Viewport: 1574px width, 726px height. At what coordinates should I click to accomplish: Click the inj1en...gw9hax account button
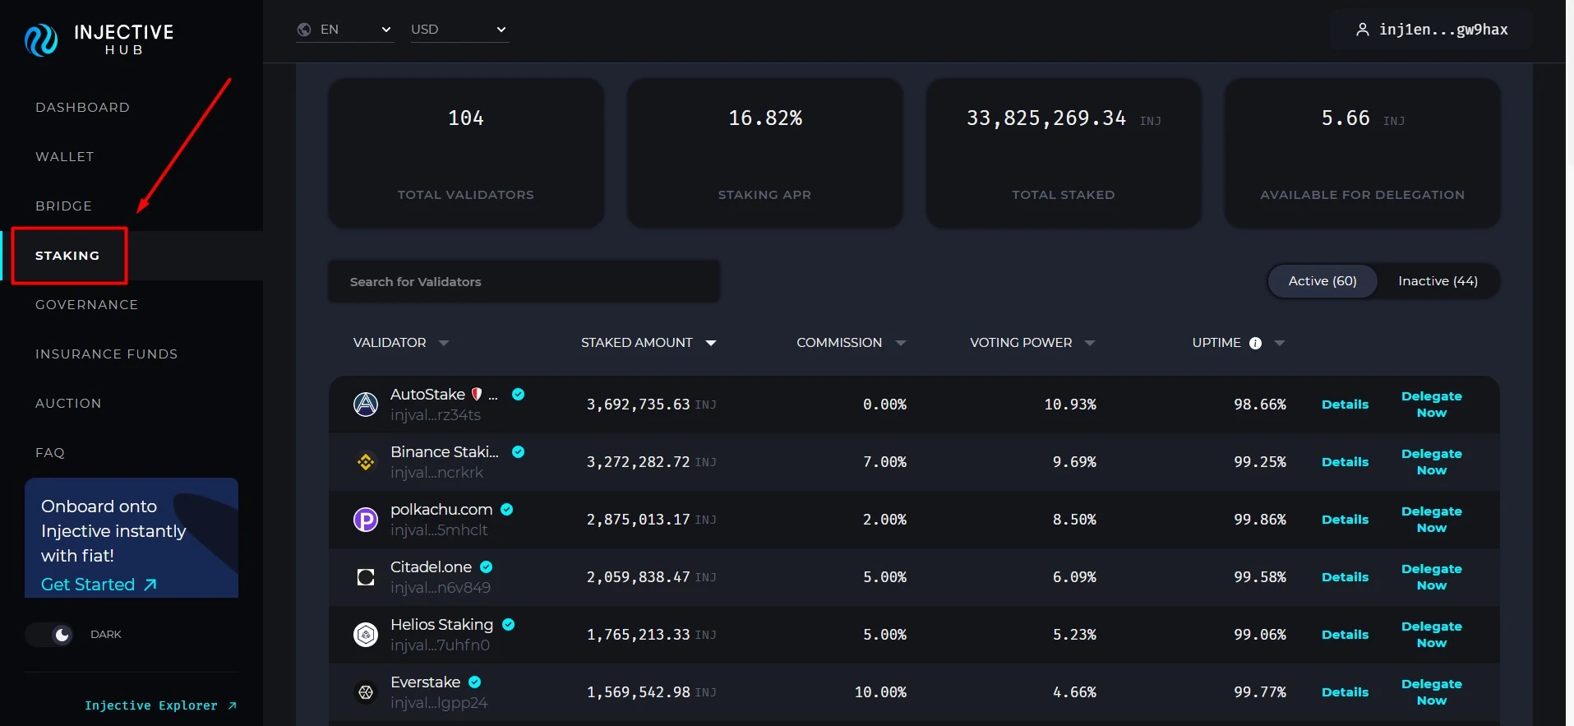tap(1431, 30)
